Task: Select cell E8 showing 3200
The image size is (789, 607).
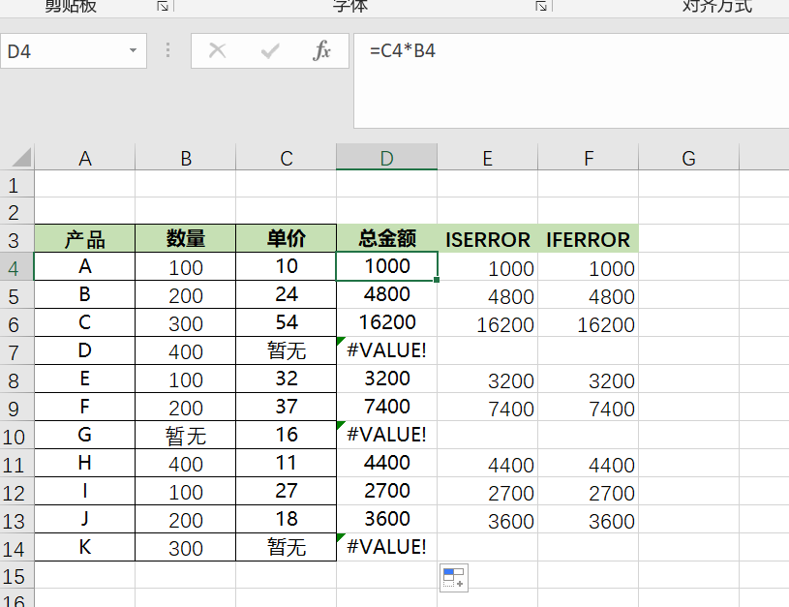Action: [x=488, y=379]
